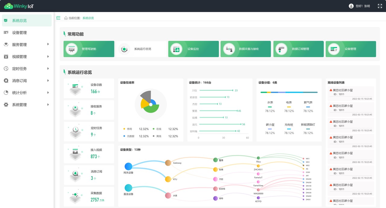Click the 2757 万条 collected data value
This screenshot has height=208, width=386.
pos(97,200)
